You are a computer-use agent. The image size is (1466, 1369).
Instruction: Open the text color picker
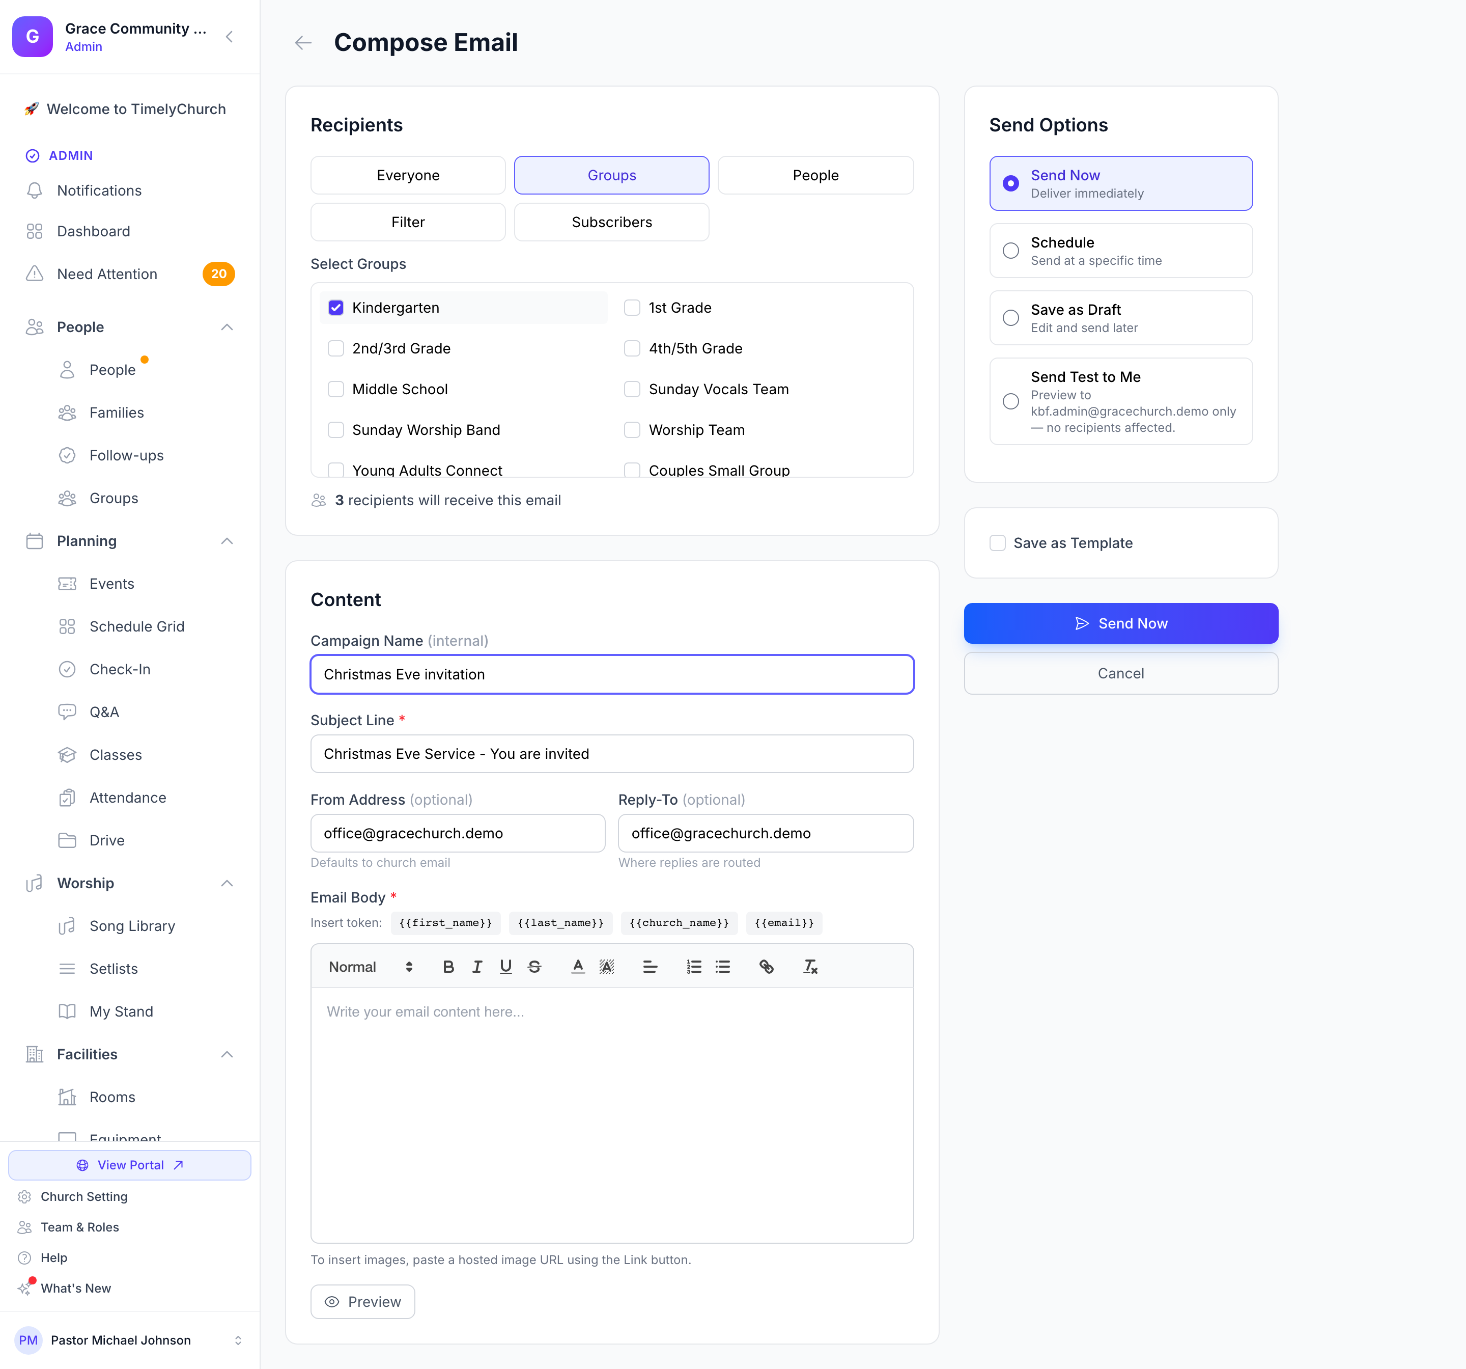point(578,967)
